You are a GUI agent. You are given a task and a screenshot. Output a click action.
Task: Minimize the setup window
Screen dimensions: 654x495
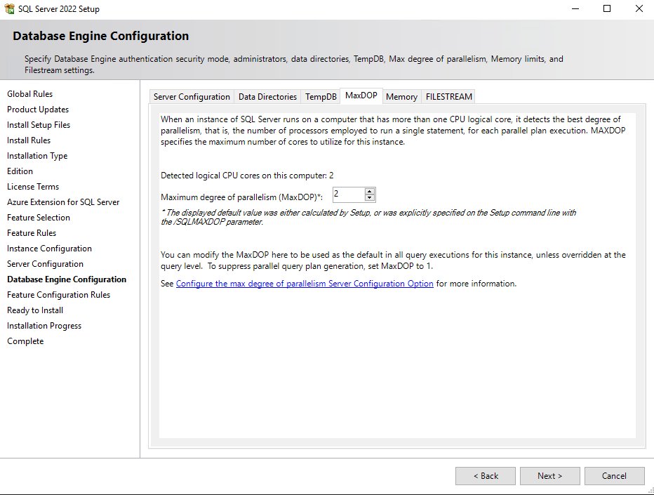[575, 8]
